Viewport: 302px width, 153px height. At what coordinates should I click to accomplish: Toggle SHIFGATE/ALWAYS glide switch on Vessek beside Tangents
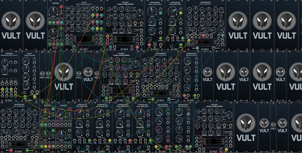point(134,30)
